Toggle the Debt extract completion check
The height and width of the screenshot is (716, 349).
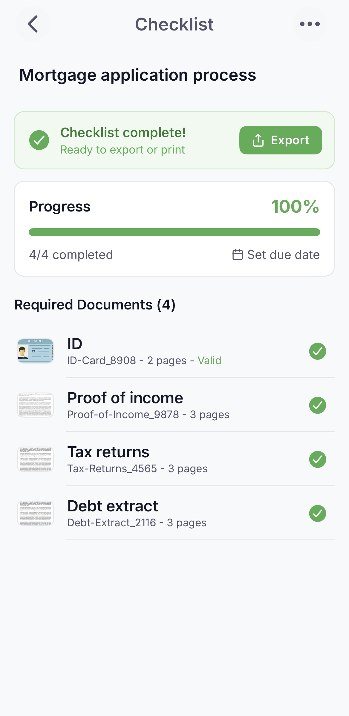318,513
